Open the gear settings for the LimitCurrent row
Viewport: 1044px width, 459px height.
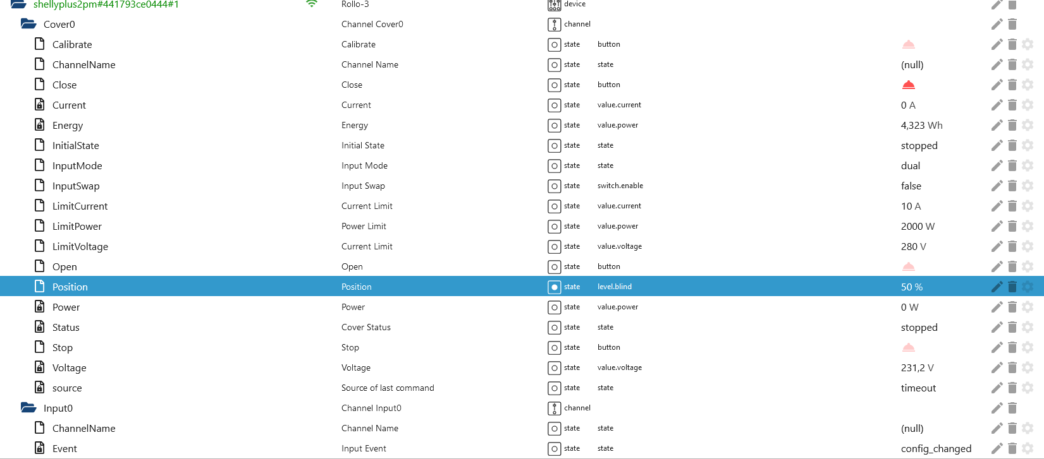tap(1028, 206)
